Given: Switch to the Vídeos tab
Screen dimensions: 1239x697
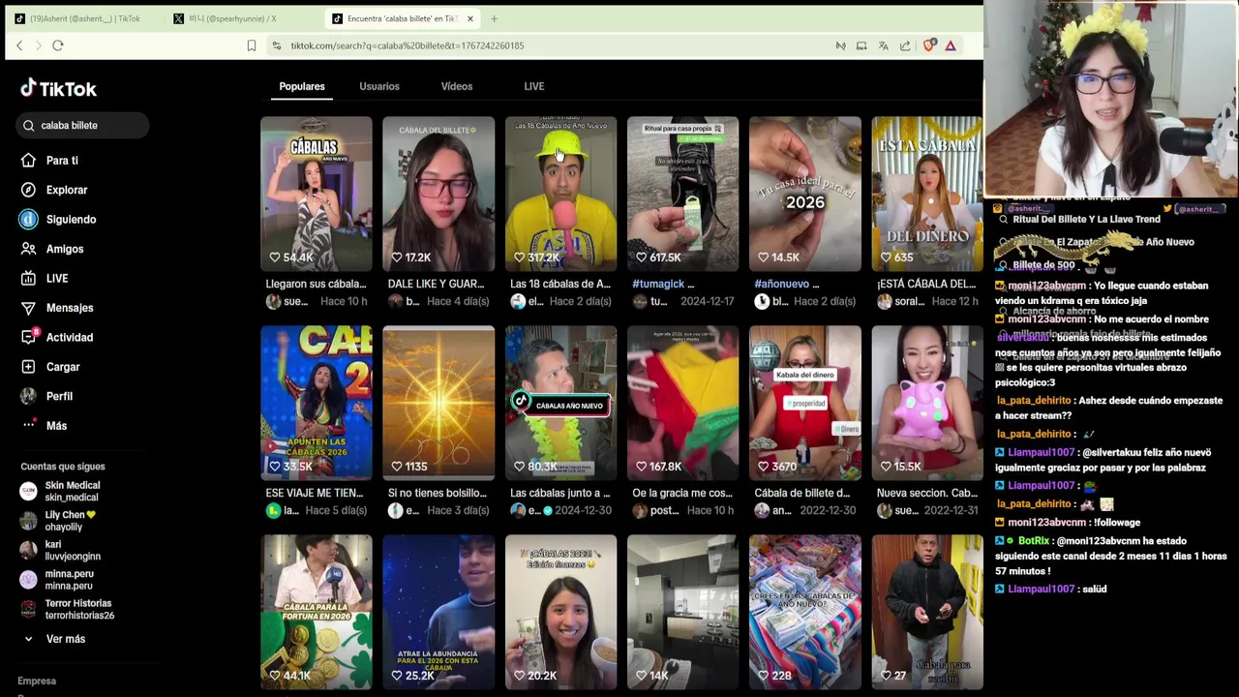Looking at the screenshot, I should [x=457, y=86].
